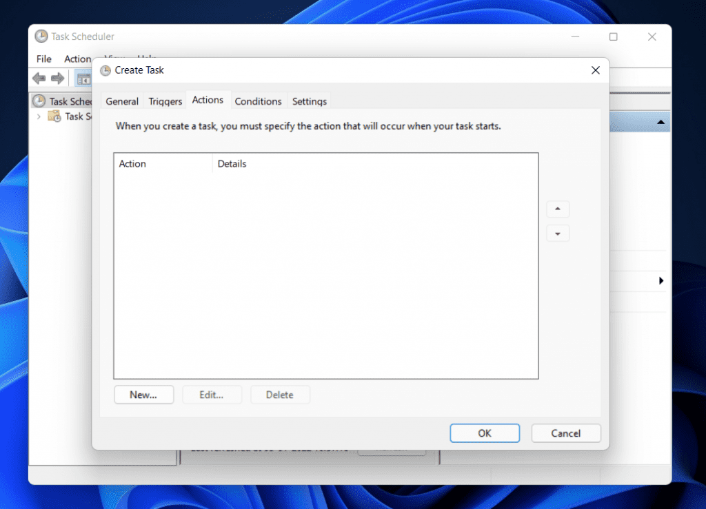Cancel the Create Task dialog

coord(565,433)
